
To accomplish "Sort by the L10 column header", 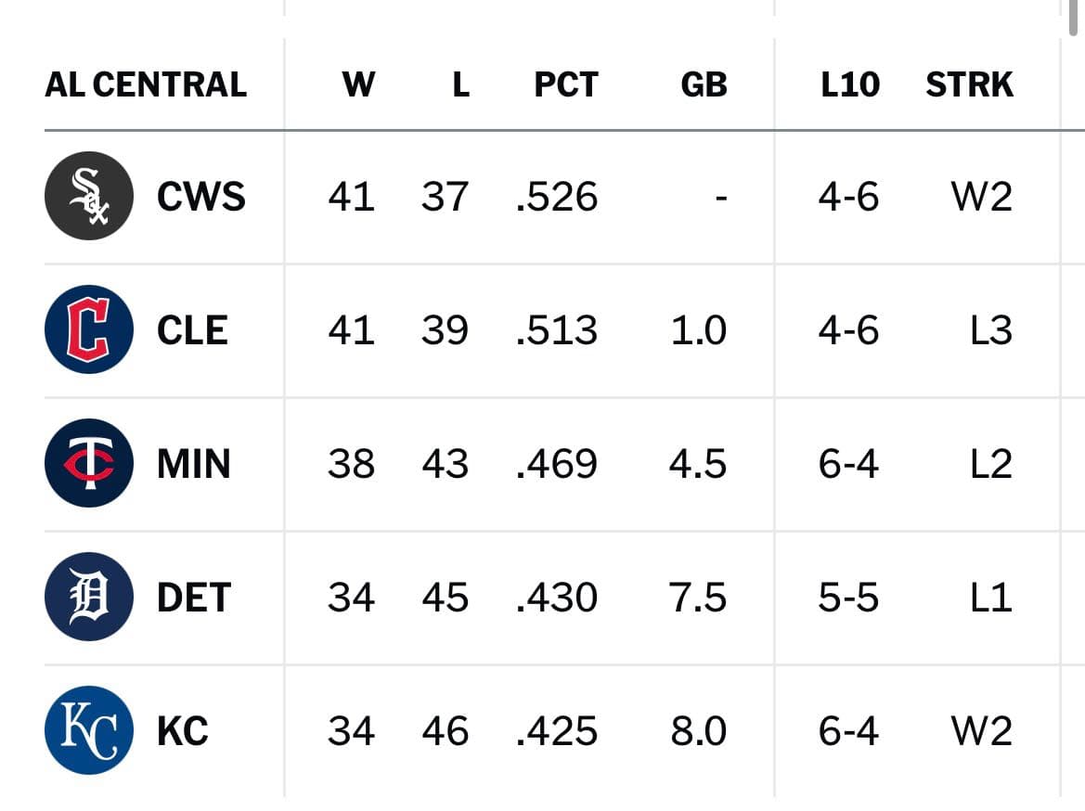I will [x=850, y=84].
